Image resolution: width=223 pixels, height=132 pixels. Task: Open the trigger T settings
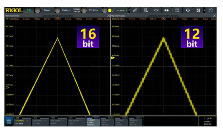click(105, 10)
